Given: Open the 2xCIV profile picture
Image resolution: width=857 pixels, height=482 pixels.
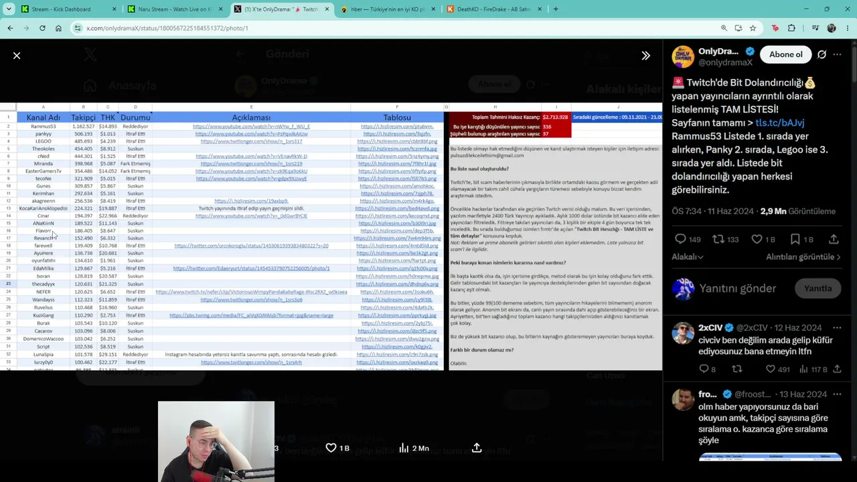Looking at the screenshot, I should pos(683,333).
